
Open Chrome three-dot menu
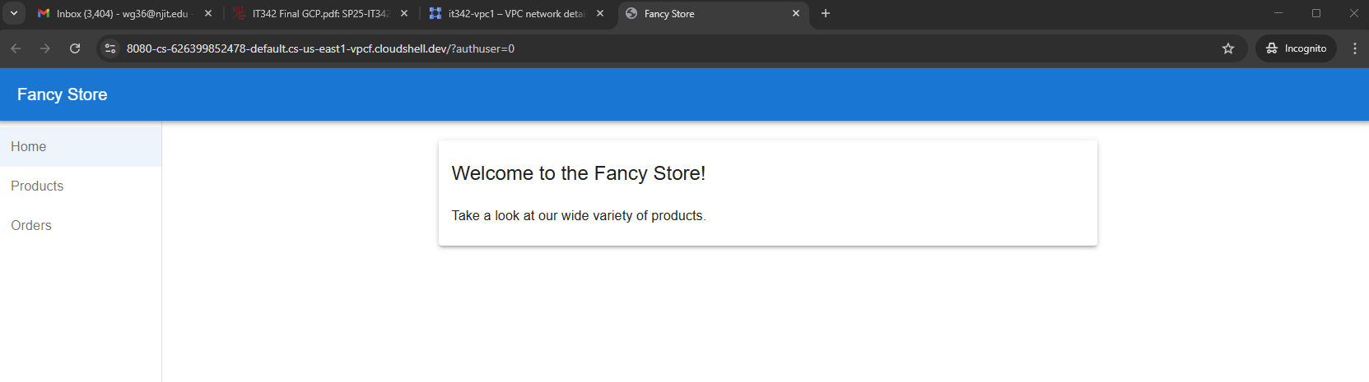click(x=1354, y=48)
